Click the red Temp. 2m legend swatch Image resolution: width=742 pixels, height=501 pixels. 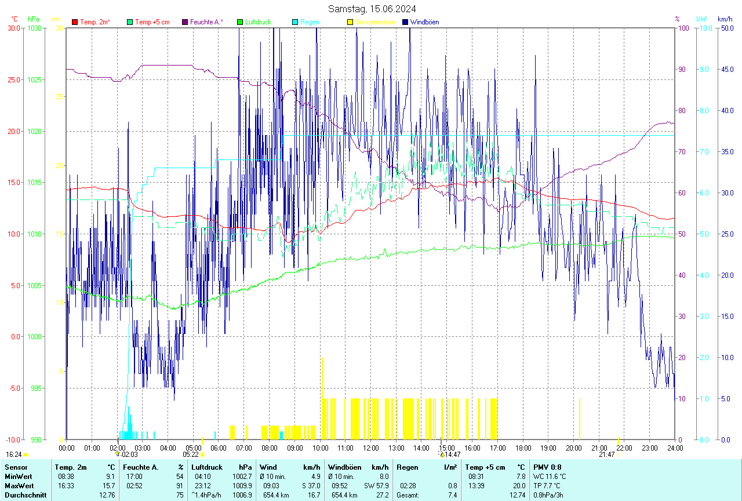(x=75, y=22)
